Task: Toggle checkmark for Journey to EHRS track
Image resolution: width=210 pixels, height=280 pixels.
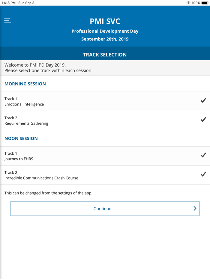Action: 203,155
